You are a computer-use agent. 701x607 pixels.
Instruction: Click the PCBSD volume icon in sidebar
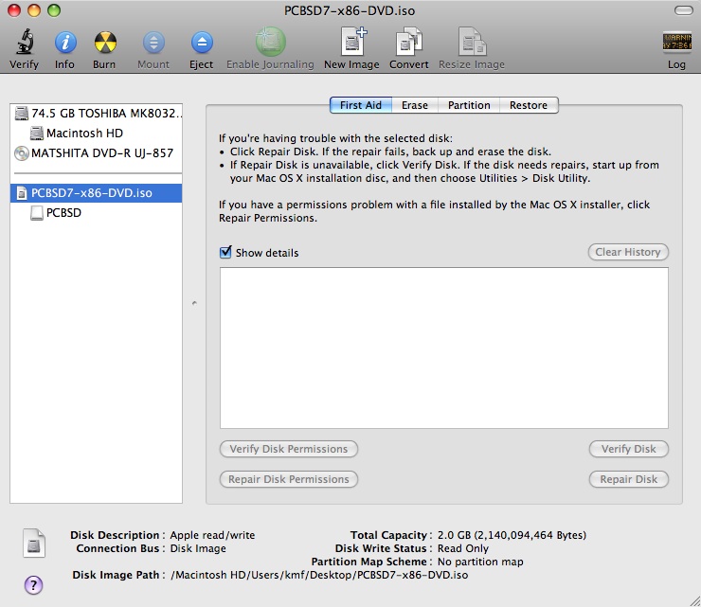37,213
